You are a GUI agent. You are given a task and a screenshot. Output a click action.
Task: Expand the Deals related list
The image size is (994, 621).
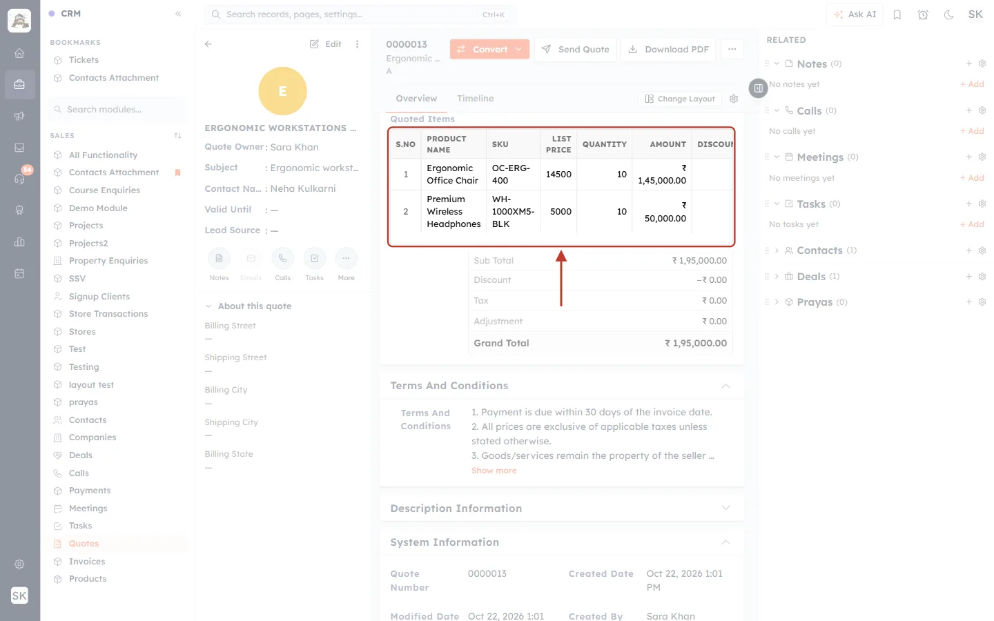click(777, 277)
